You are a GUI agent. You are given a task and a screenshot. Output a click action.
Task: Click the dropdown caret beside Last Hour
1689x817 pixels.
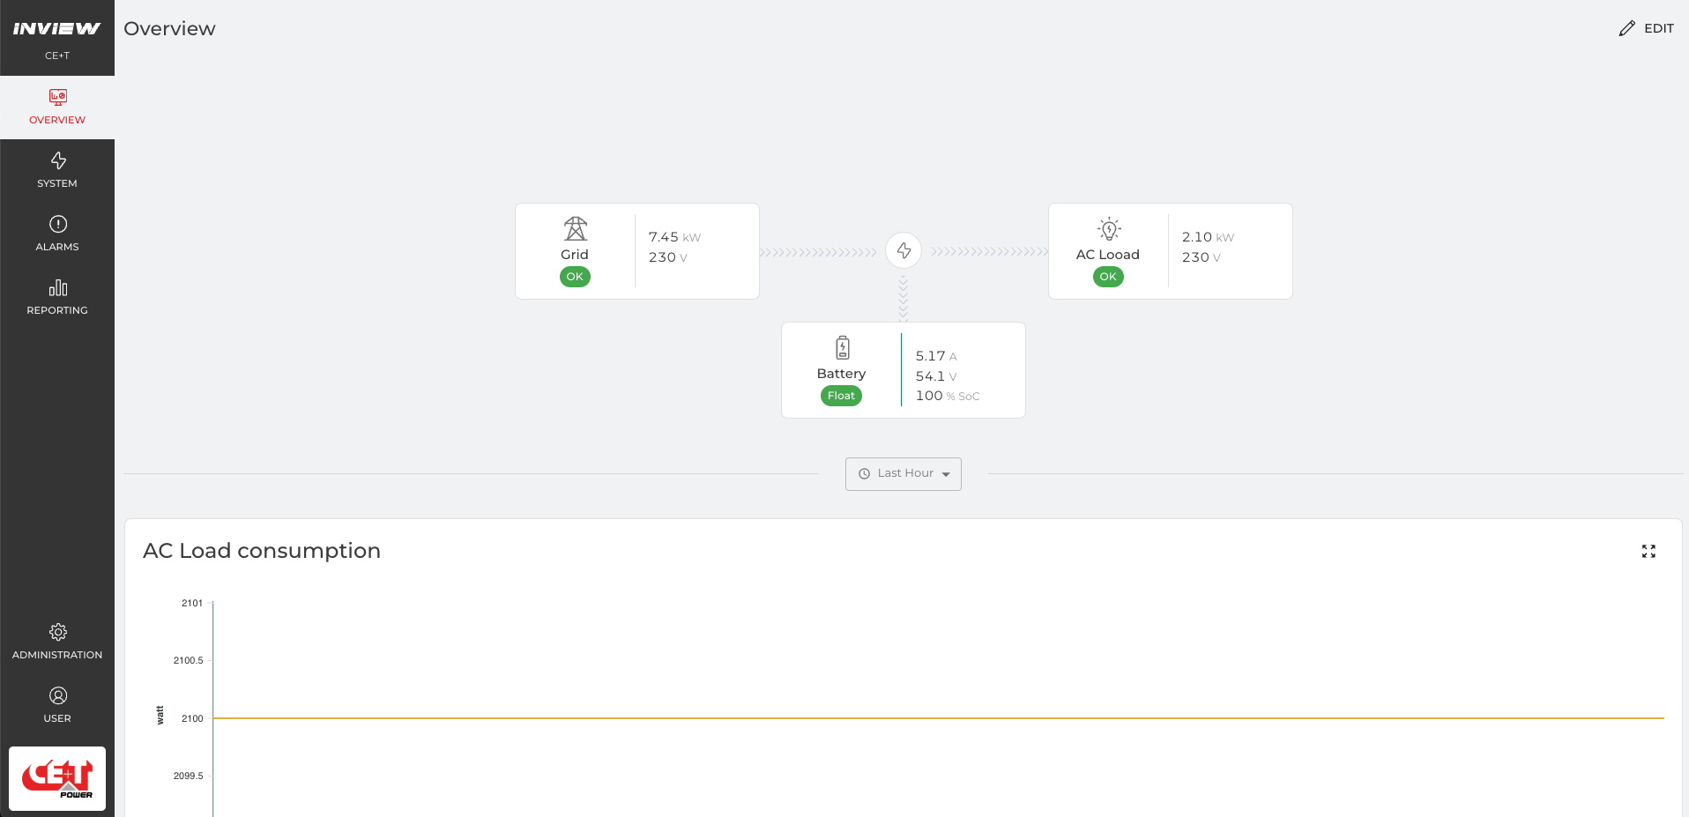pos(946,474)
